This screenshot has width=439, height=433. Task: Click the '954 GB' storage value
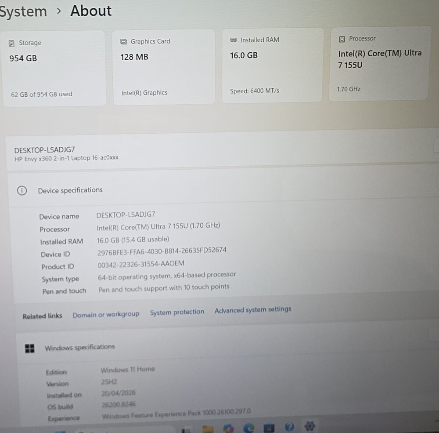[23, 58]
